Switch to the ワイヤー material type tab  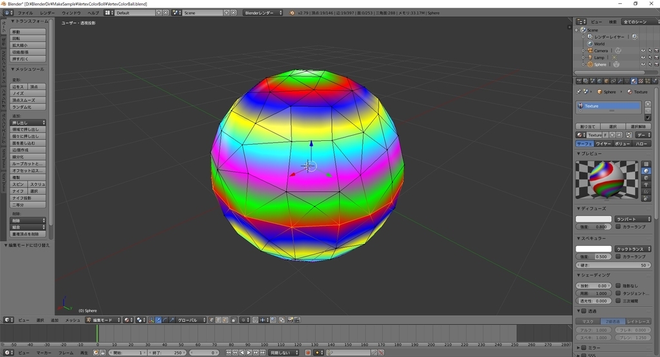[x=603, y=143]
